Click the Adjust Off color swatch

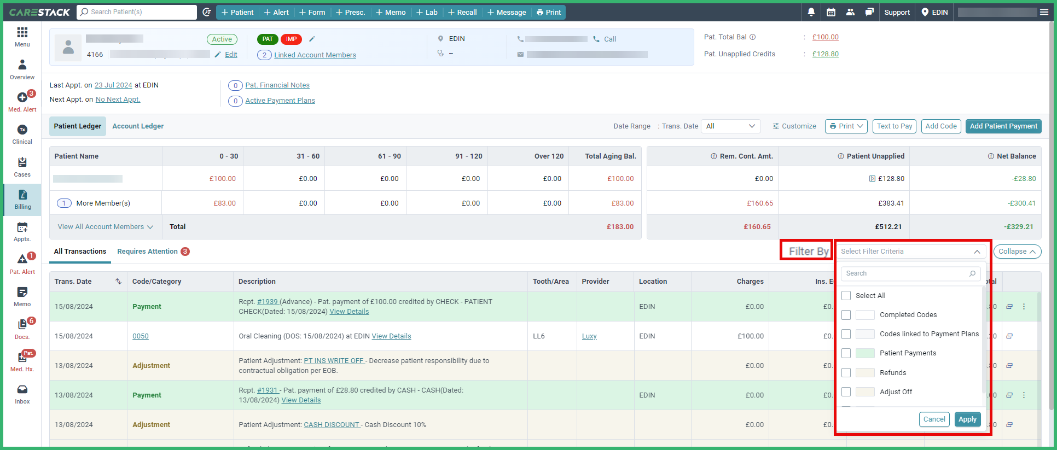coord(865,392)
